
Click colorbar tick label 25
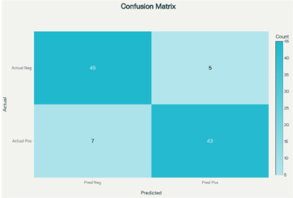[287, 108]
